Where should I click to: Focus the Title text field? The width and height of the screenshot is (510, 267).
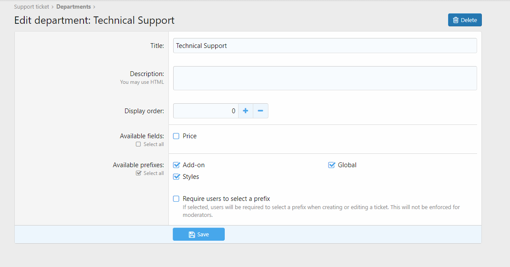[325, 46]
